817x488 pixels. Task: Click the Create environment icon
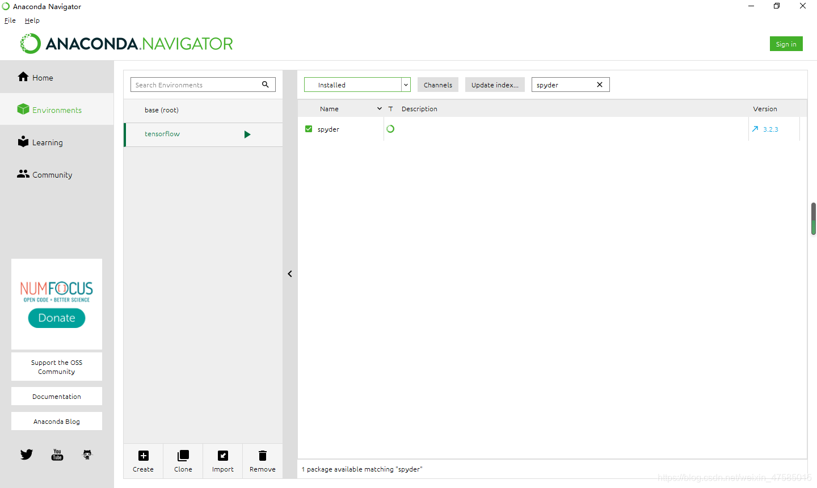pos(144,456)
